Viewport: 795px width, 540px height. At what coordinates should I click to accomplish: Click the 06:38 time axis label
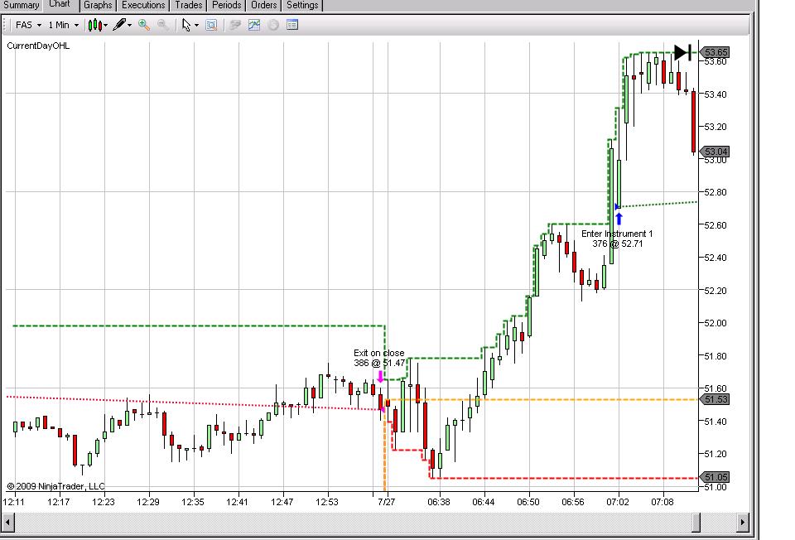click(439, 502)
